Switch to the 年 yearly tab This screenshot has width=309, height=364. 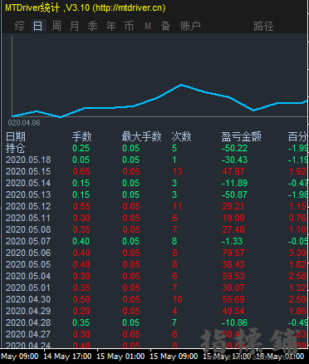coord(110,26)
